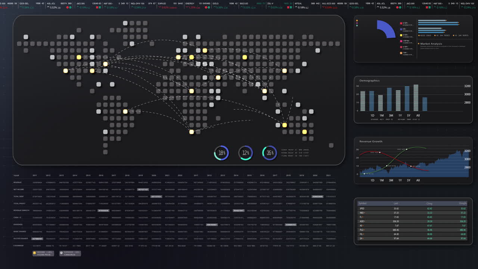Click the red square indicator under J&Q 300
The image size is (478, 269).
coord(97,7)
